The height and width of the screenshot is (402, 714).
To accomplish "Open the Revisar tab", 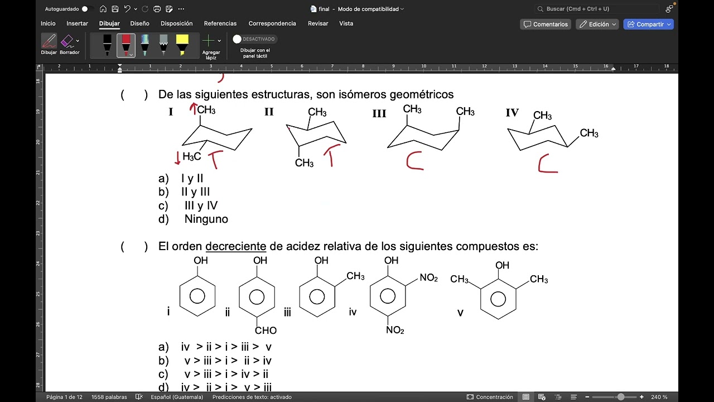I will click(x=318, y=23).
